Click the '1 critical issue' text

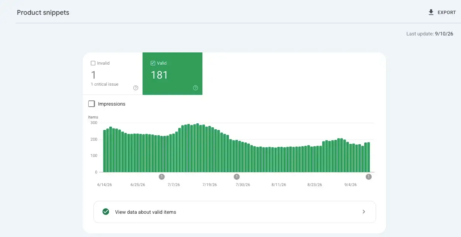tap(105, 84)
